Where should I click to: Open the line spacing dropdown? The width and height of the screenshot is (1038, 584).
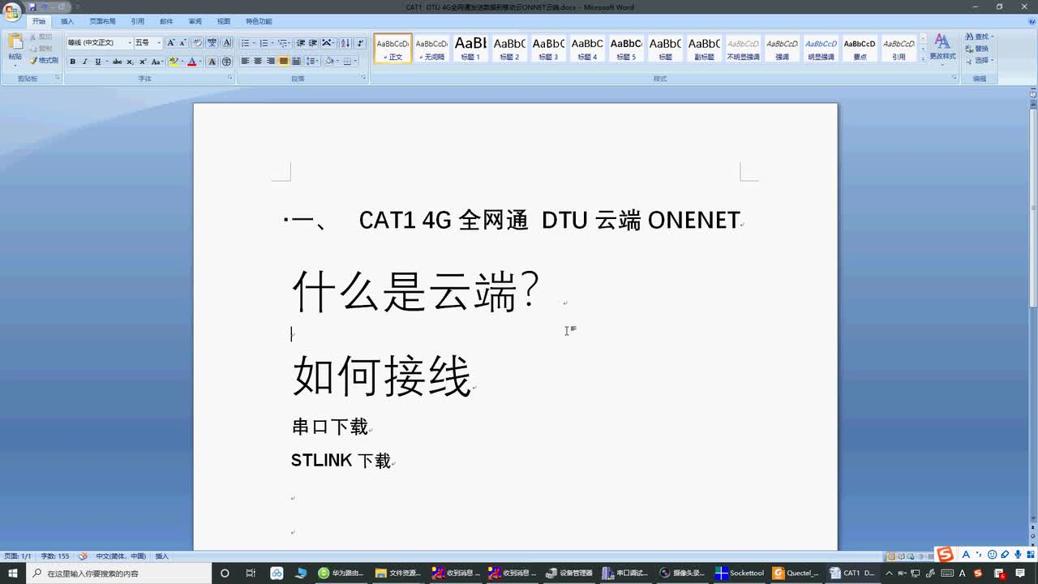[x=312, y=62]
